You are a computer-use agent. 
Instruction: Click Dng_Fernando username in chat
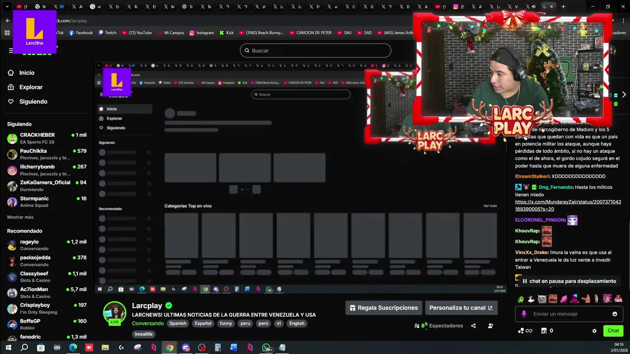[556, 187]
